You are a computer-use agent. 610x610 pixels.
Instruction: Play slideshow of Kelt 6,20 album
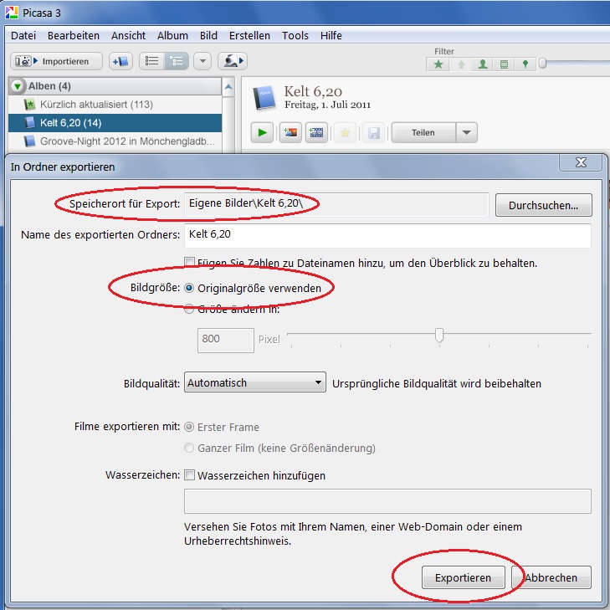[x=262, y=132]
